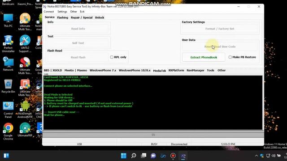Viewport: 287px width, 161px height.
Task: Click the 'Dead Mode is Selected' log line
Action: 58,94
